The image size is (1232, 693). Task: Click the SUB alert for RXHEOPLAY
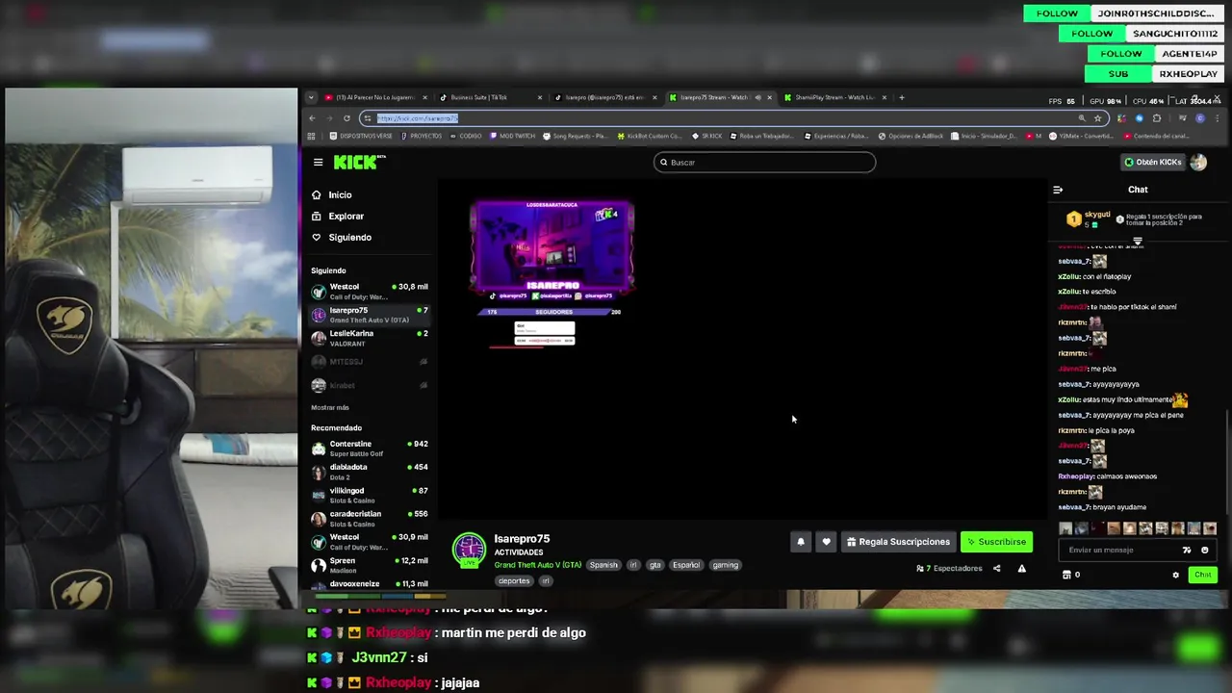coord(1154,74)
